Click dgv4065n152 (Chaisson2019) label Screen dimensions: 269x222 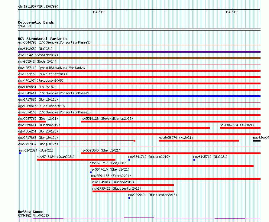pos(42,106)
